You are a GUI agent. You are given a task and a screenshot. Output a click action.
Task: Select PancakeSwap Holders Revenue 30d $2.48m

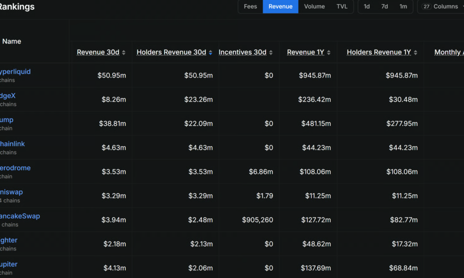200,220
